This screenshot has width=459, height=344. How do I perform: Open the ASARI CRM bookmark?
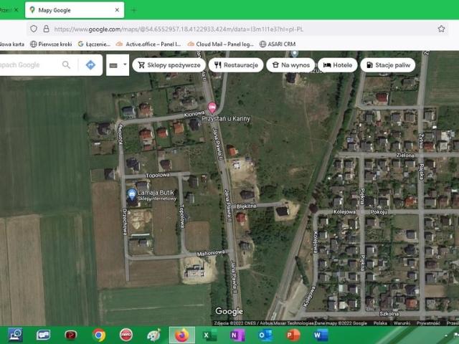pyautogui.click(x=278, y=44)
